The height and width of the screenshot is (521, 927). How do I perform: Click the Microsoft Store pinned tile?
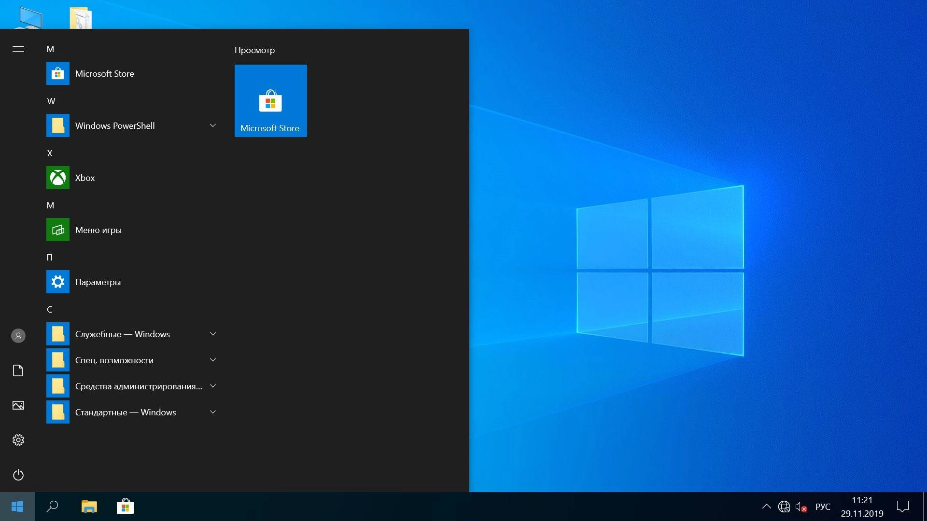[x=271, y=101]
